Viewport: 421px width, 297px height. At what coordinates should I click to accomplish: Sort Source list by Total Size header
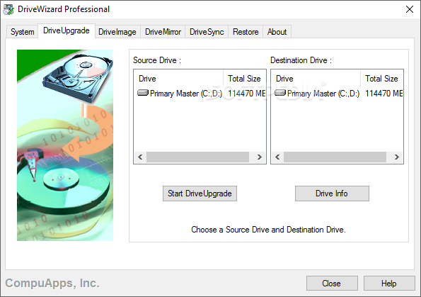point(244,79)
